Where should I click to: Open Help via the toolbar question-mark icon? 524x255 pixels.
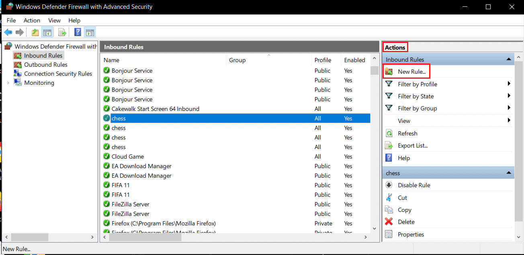(x=78, y=33)
